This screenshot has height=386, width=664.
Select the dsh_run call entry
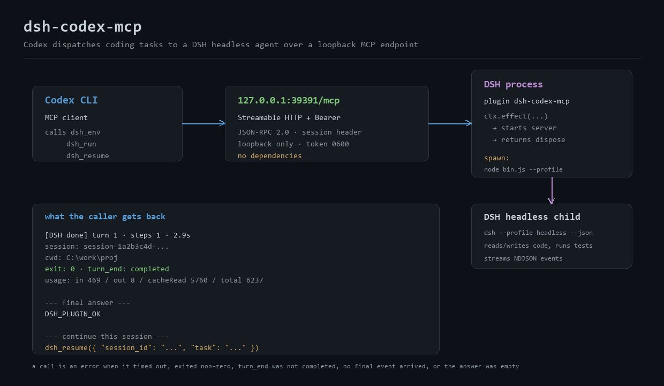(x=81, y=144)
